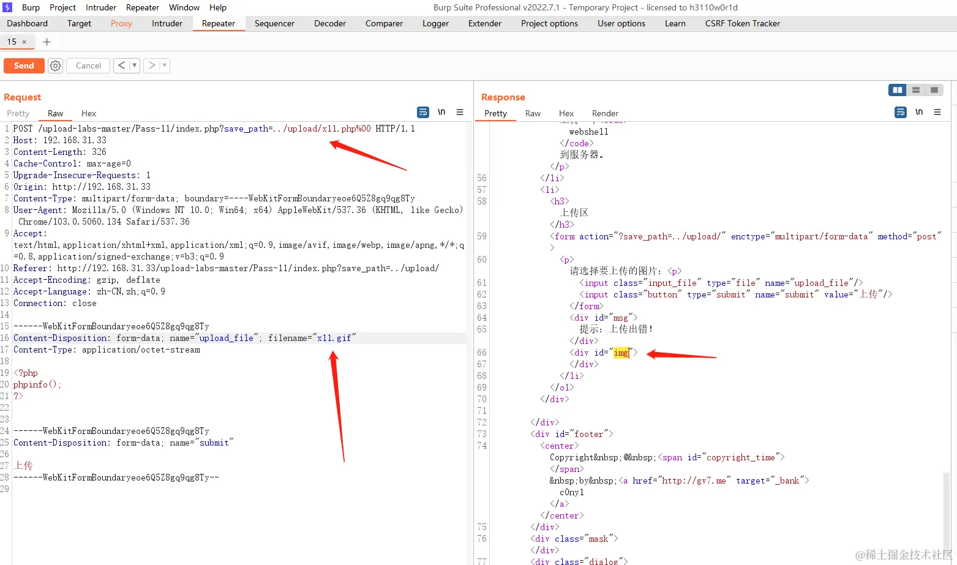957x565 pixels.
Task: Open the User options tab
Action: [621, 23]
